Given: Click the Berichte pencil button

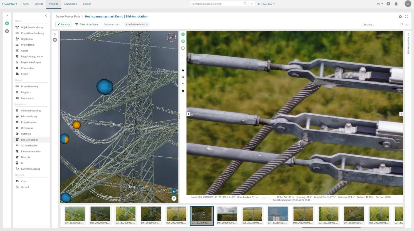Looking at the screenshot, I should [x=63, y=24].
